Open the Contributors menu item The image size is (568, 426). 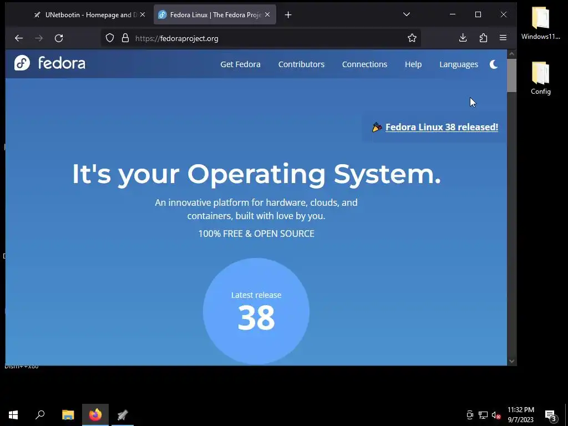(301, 64)
